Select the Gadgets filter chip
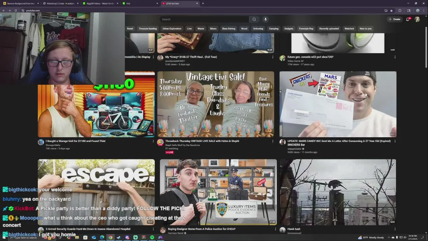 click(289, 29)
